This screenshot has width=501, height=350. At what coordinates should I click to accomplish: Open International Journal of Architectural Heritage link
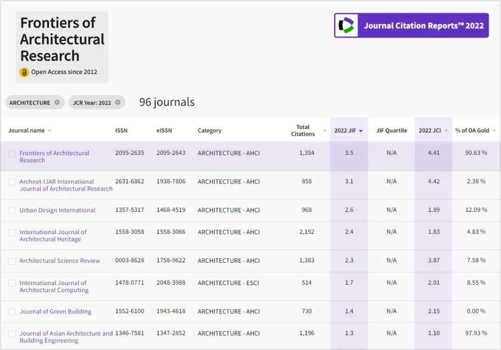[x=53, y=235]
